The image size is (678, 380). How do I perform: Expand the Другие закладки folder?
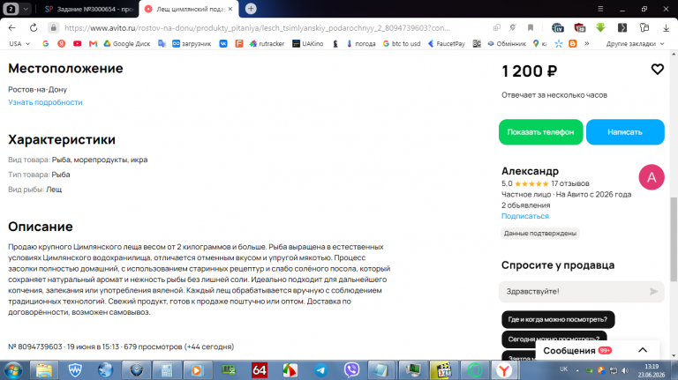click(635, 43)
